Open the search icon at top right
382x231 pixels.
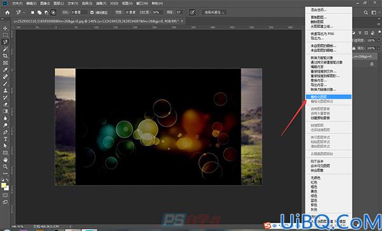pos(365,12)
